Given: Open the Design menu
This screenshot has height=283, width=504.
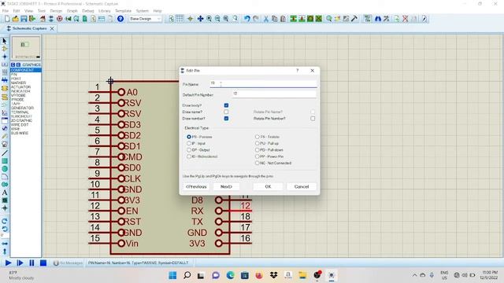Looking at the screenshot, I should pos(56,11).
